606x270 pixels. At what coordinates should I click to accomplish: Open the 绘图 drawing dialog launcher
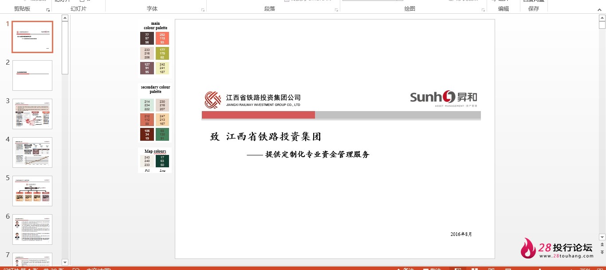[x=483, y=10]
